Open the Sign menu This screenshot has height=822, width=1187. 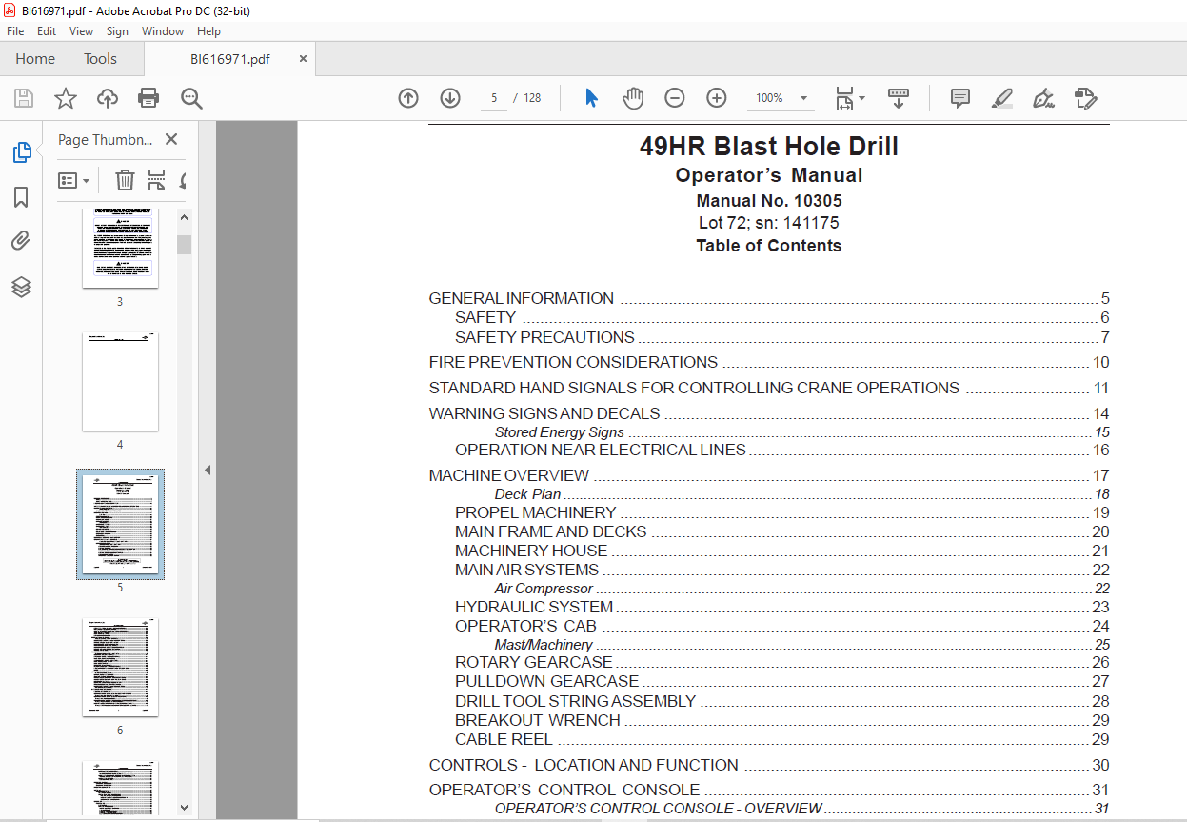117,31
